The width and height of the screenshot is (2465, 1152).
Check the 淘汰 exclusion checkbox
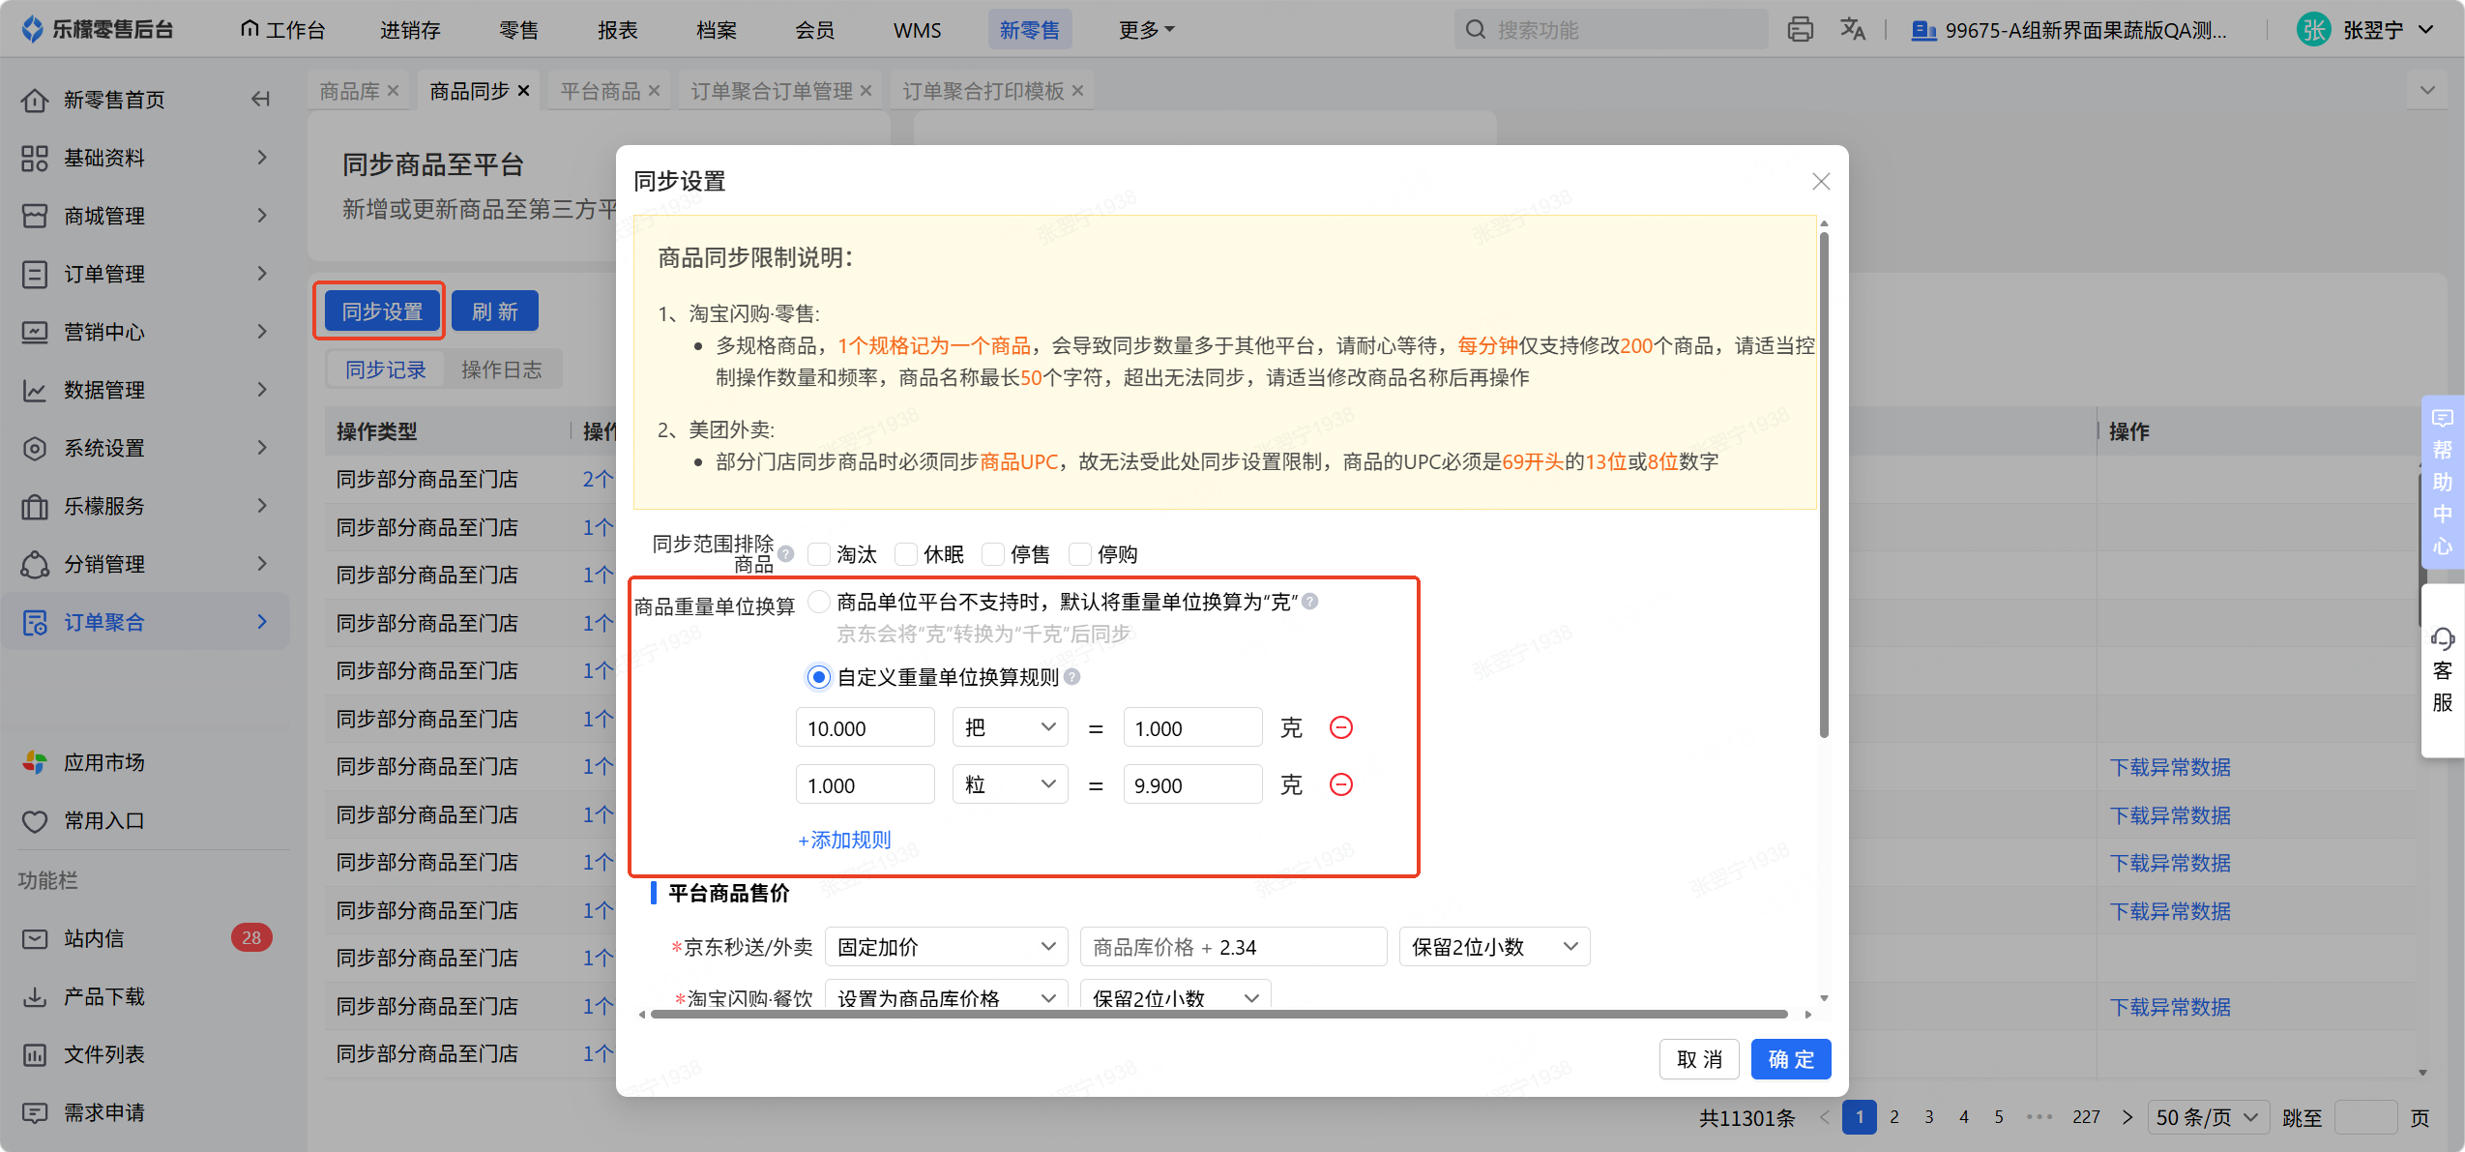click(x=819, y=554)
